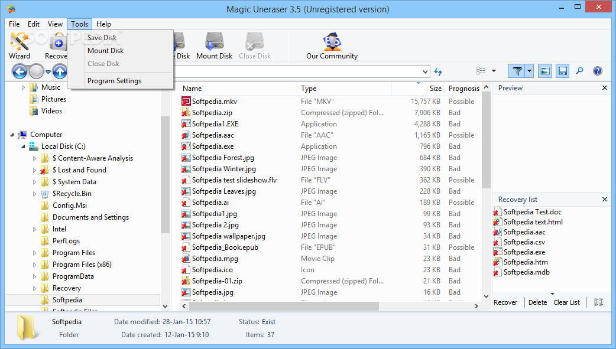The image size is (616, 349).
Task: Click the Clear List button
Action: tap(566, 302)
